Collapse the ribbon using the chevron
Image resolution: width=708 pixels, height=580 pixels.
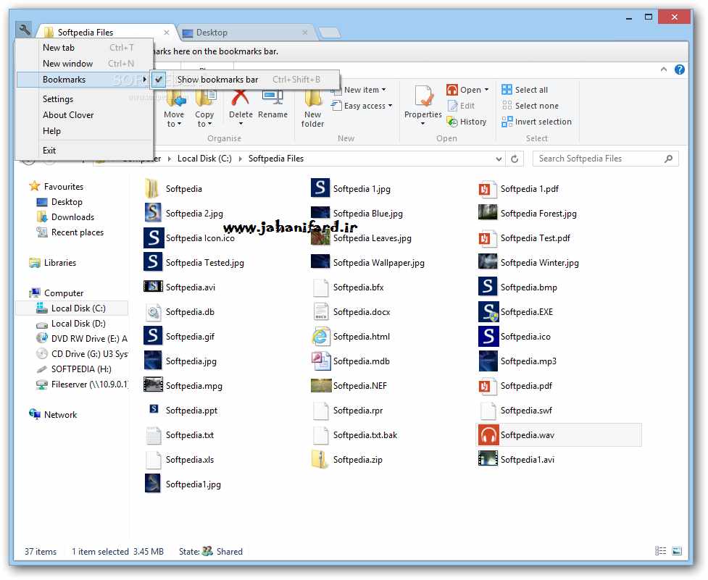pos(664,70)
